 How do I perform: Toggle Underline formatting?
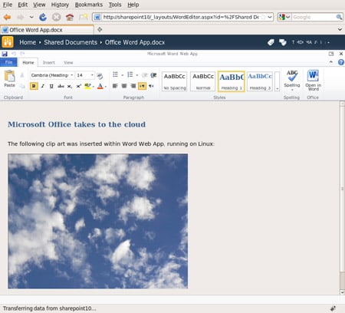tap(51, 86)
